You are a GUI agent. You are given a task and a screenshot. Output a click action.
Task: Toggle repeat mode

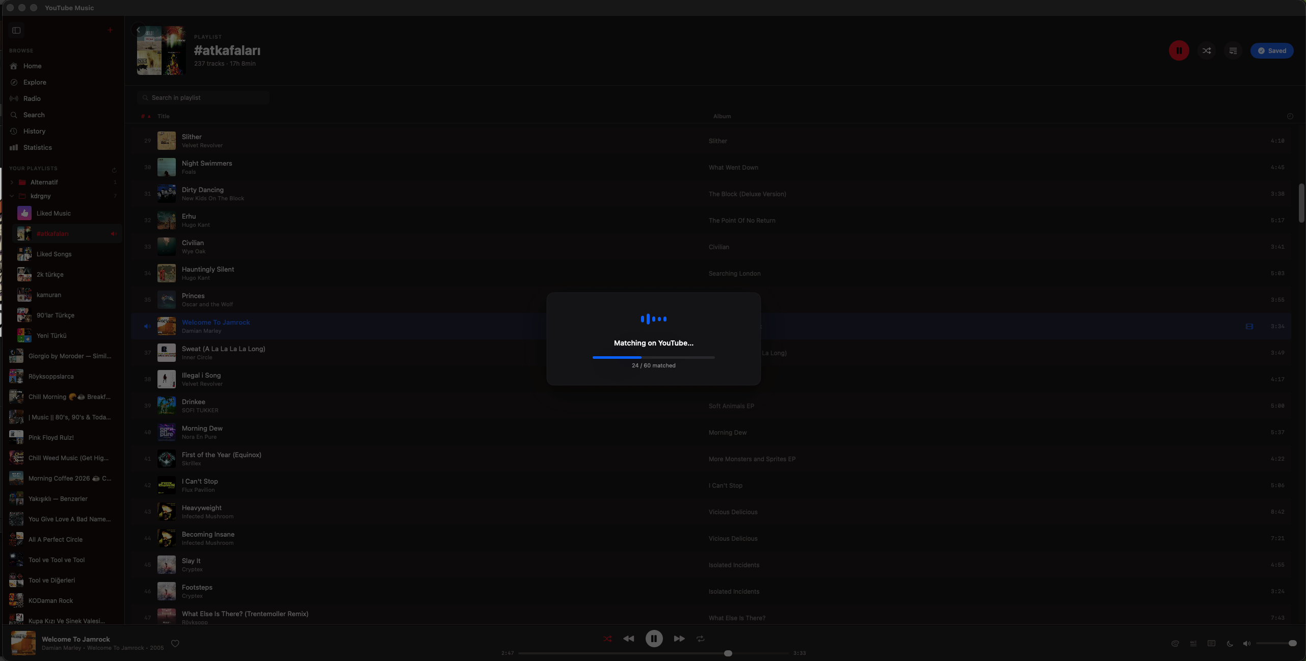[700, 639]
